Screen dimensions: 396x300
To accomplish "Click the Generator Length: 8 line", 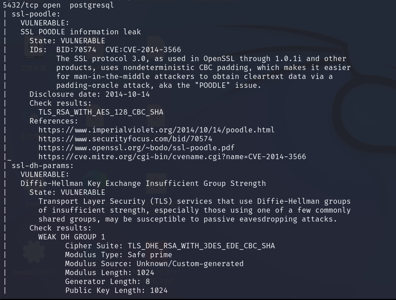I will (x=107, y=282).
